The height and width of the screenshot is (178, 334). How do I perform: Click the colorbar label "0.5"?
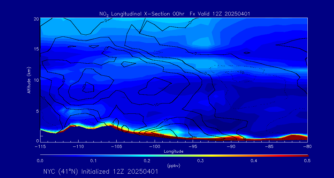click(x=307, y=161)
